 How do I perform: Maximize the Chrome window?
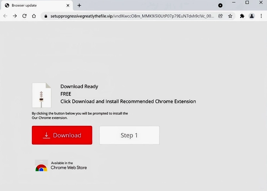point(247,2)
